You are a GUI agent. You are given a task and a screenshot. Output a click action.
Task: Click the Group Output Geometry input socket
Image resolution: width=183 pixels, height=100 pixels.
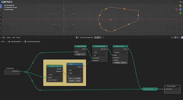pyautogui.click(x=164, y=89)
